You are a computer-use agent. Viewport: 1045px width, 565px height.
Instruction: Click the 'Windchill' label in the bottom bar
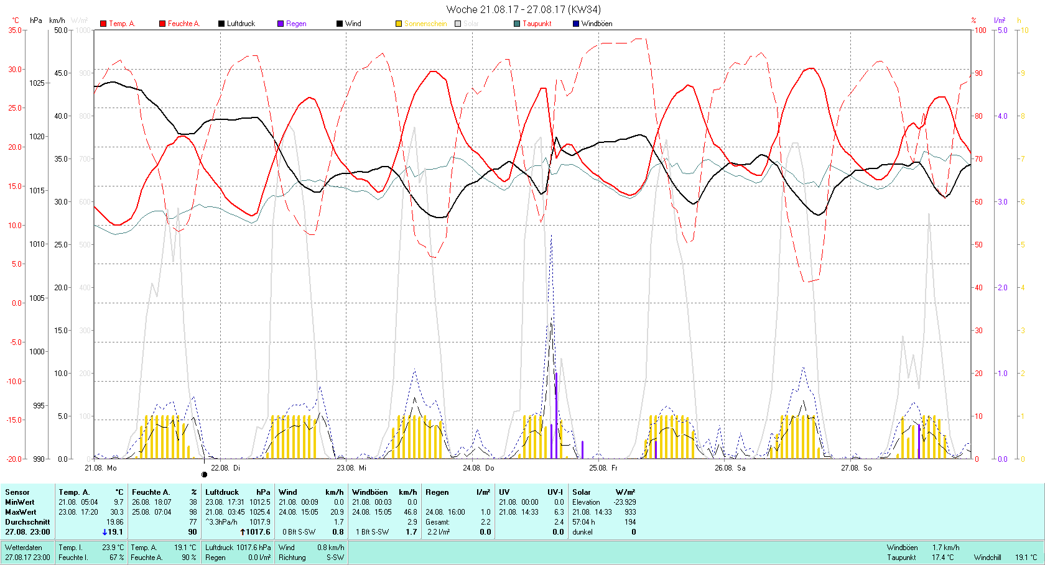[988, 558]
